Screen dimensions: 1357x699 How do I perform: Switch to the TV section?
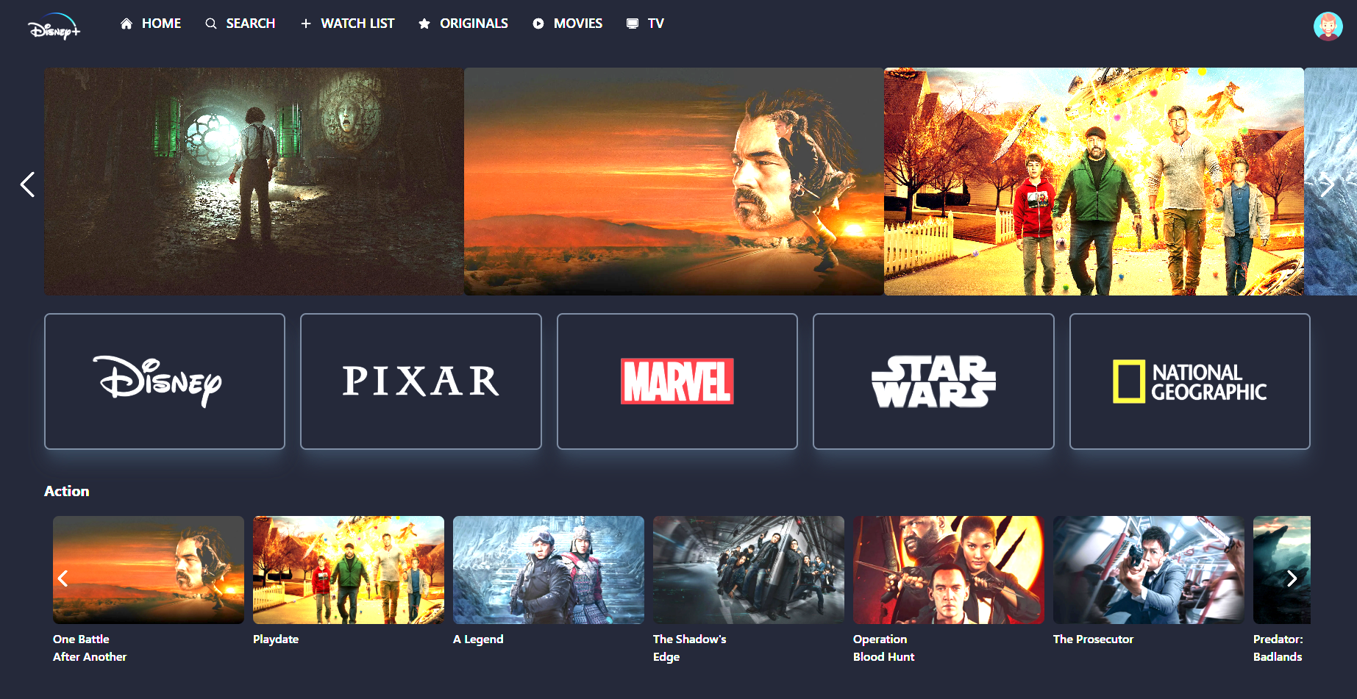(x=657, y=23)
